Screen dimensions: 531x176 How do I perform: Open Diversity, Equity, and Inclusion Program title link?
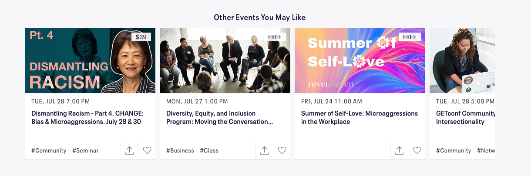[x=220, y=117]
